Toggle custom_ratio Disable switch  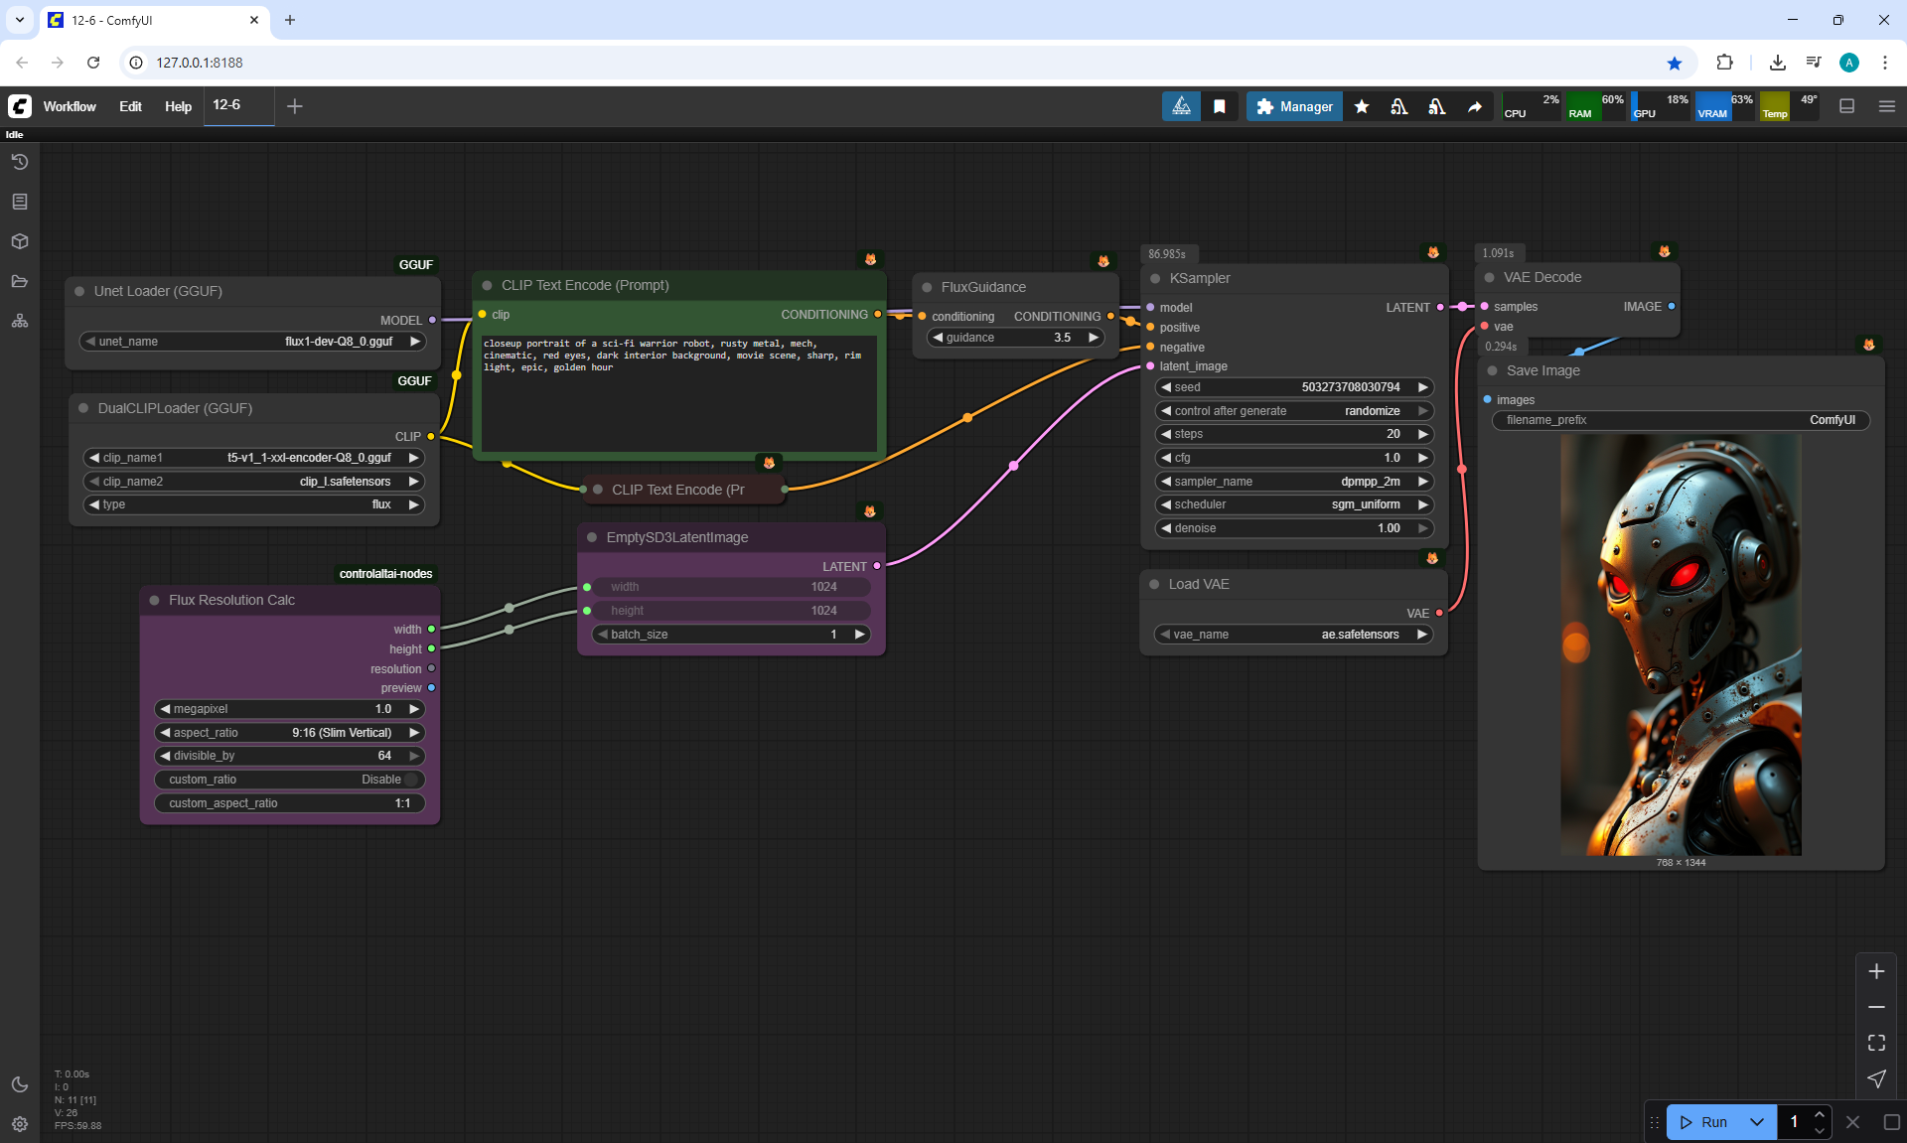click(409, 780)
